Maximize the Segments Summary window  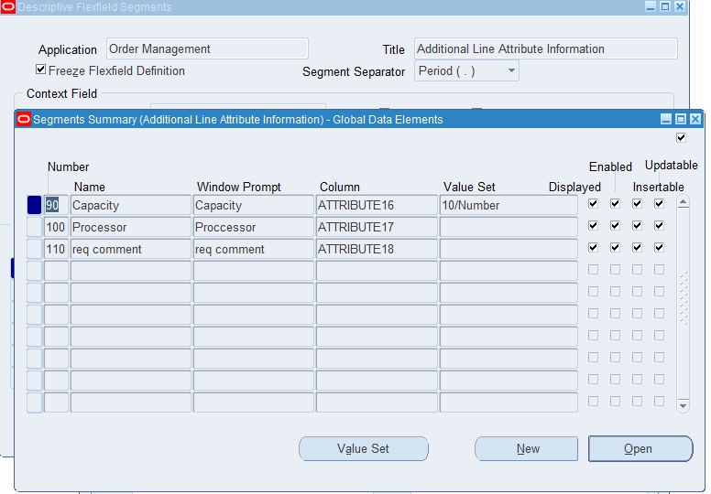click(680, 119)
